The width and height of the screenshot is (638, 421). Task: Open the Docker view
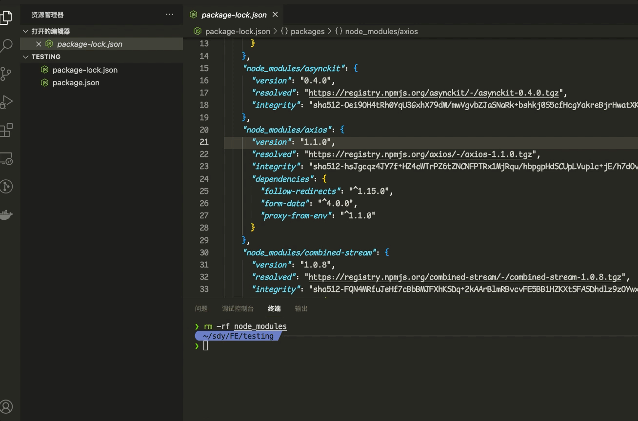click(6, 214)
